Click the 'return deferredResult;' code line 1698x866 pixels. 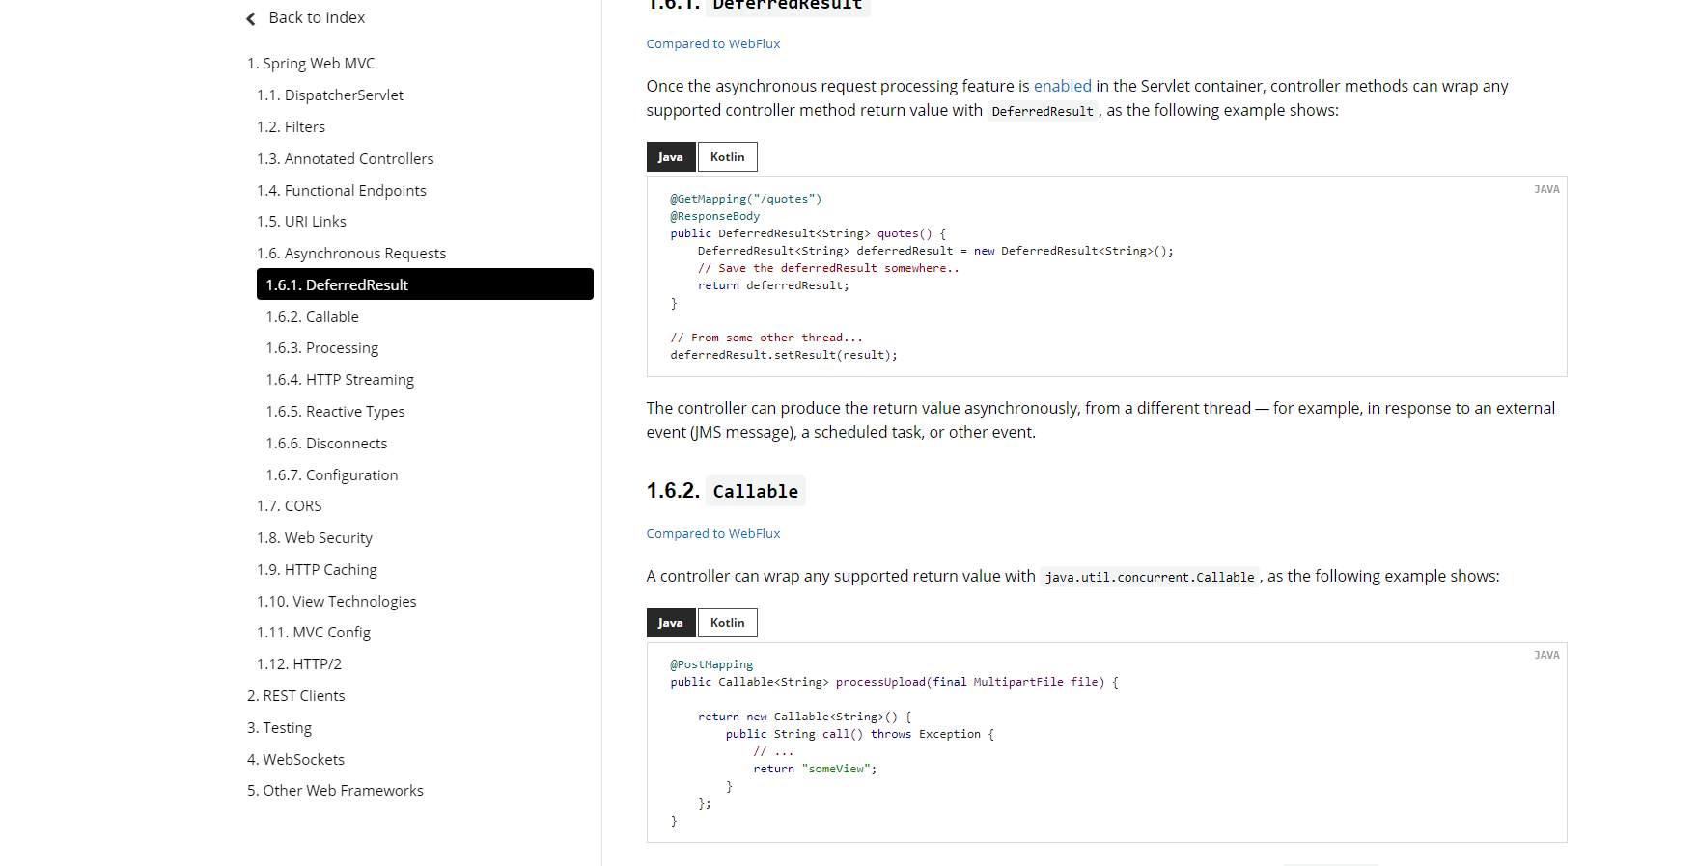click(773, 286)
